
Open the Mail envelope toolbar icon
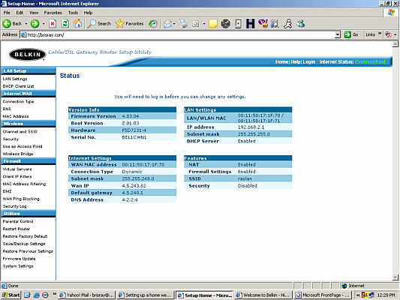(x=167, y=24)
